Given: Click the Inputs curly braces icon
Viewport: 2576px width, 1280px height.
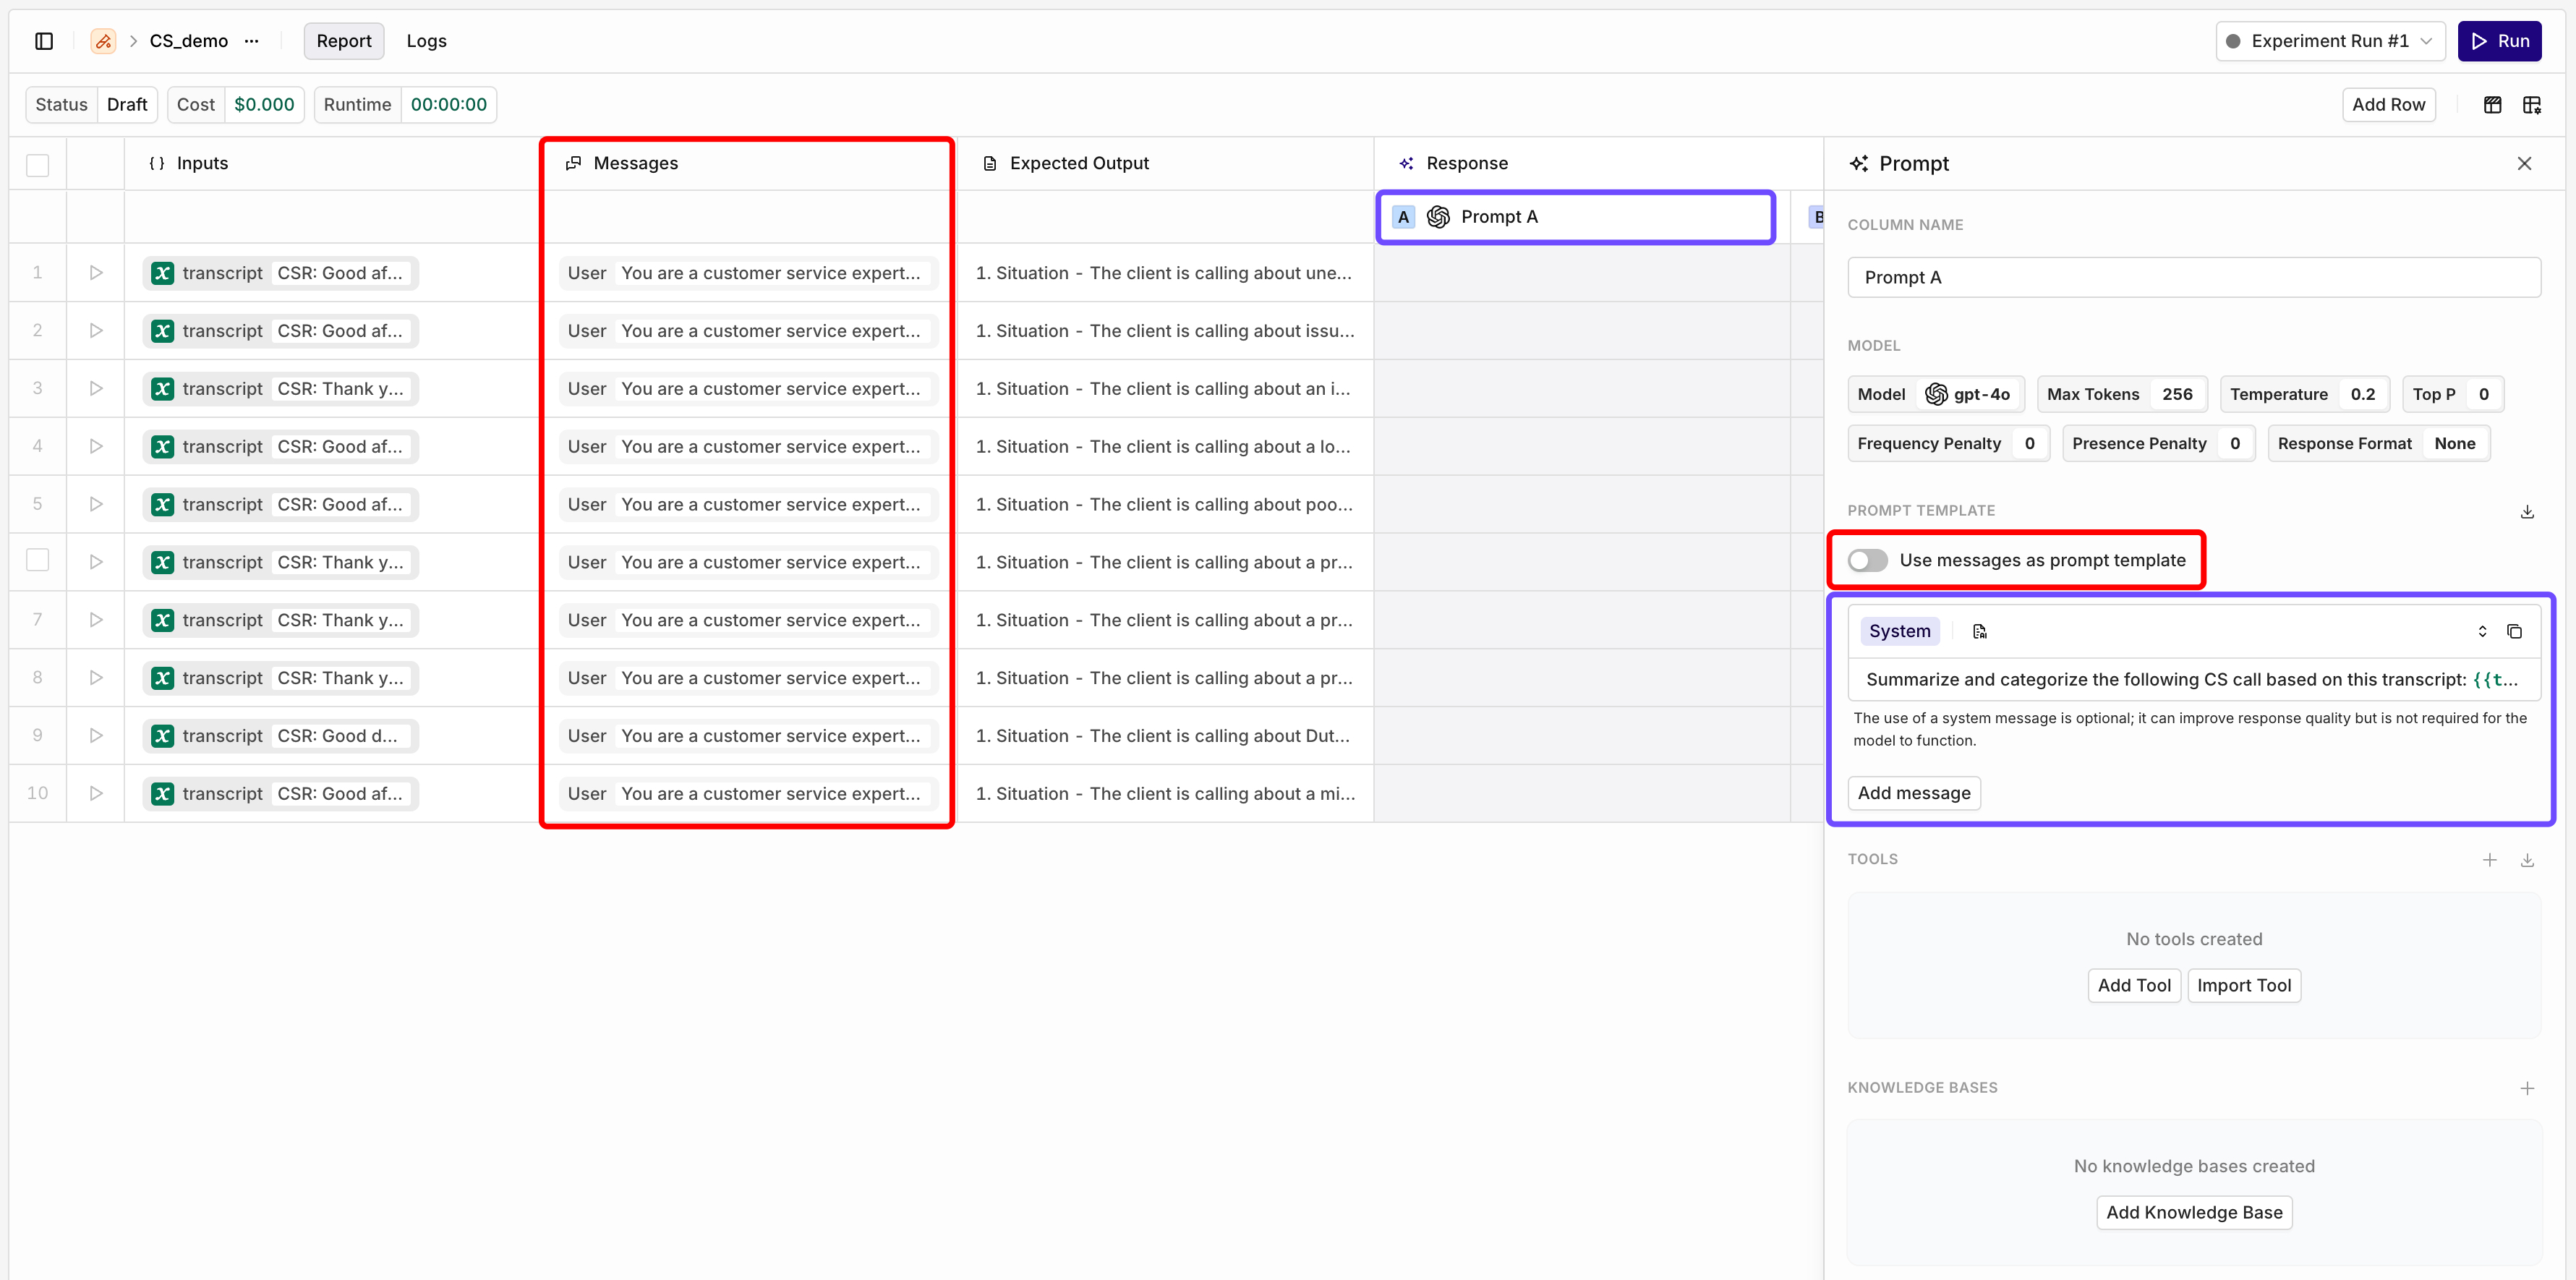Looking at the screenshot, I should click(156, 163).
